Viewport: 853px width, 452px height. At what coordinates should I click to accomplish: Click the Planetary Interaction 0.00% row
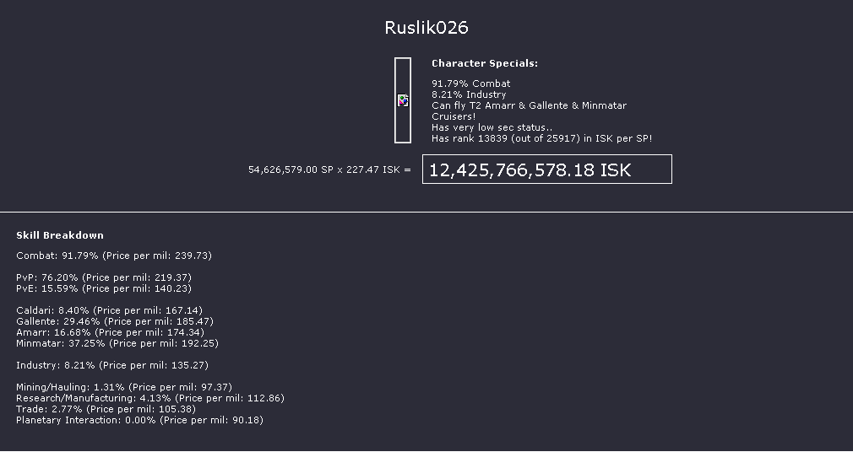pos(139,421)
